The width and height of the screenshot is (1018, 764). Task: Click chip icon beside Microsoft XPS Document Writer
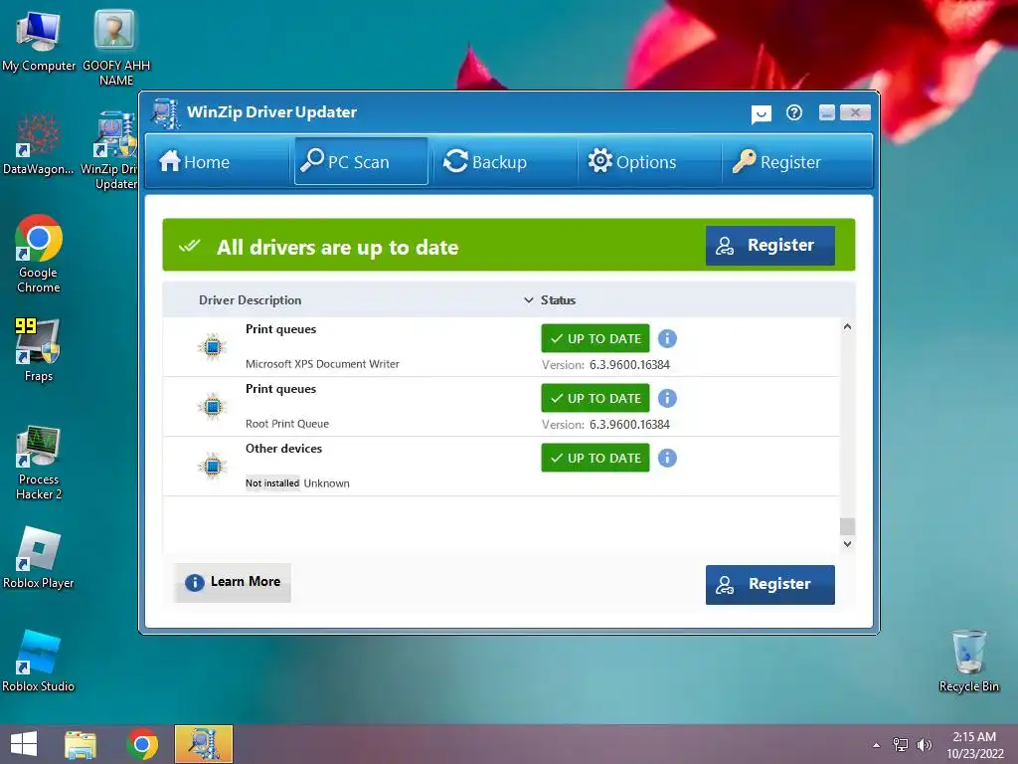(x=213, y=347)
